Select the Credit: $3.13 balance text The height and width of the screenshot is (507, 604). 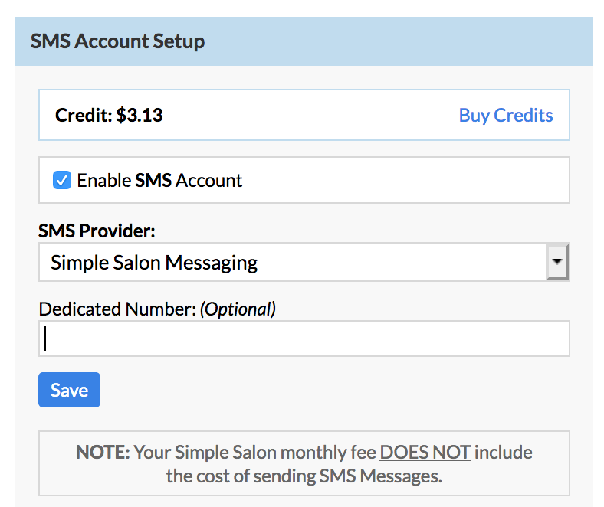pos(109,116)
